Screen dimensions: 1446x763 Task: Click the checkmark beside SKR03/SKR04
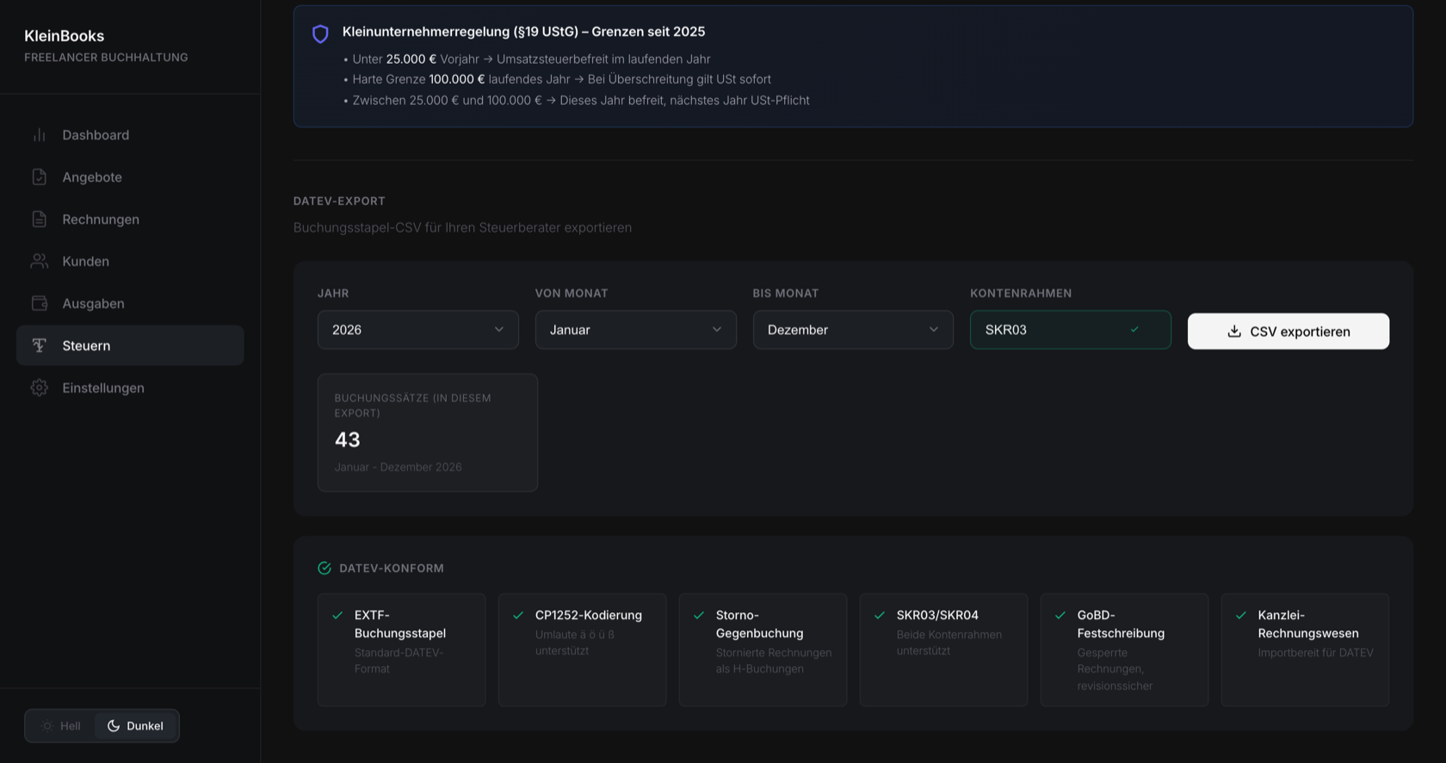[880, 615]
